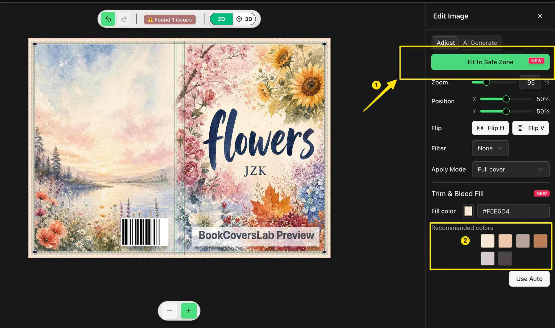Open the Apply Mode dropdown showing Full cover
Screen dimensions: 555x328
[x=511, y=169]
